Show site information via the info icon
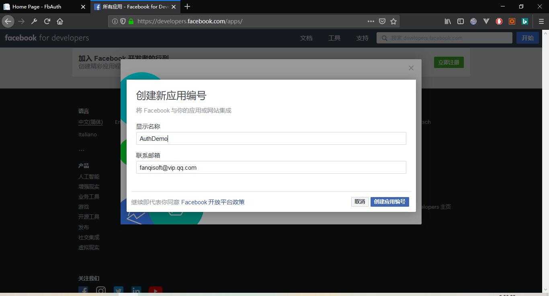The height and width of the screenshot is (296, 549). coord(115,21)
